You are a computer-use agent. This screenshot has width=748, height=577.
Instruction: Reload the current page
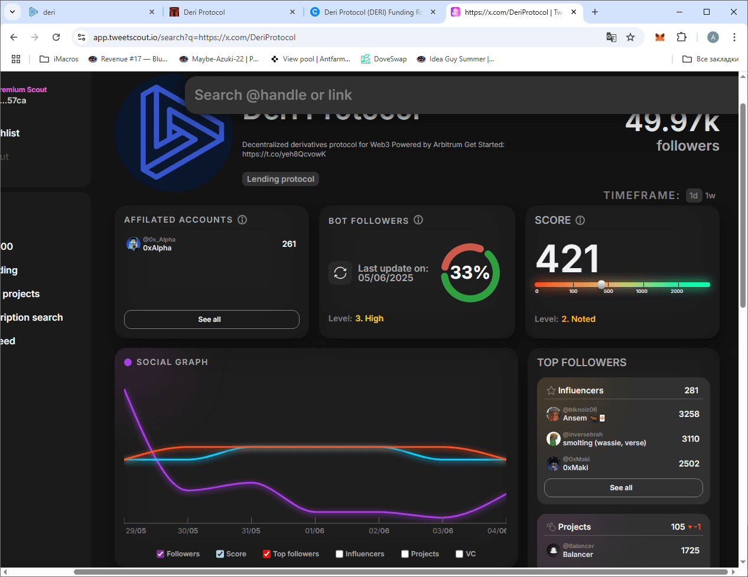[x=56, y=37]
